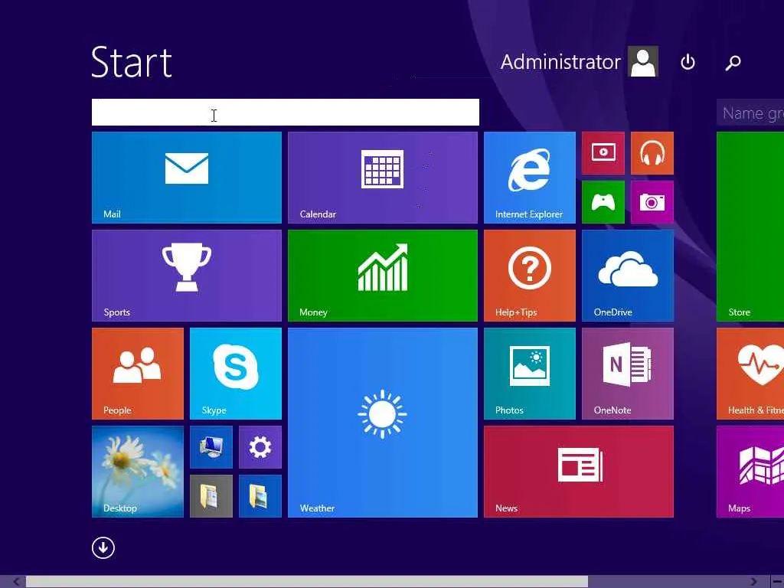Open the This PC computer tile

coord(211,447)
